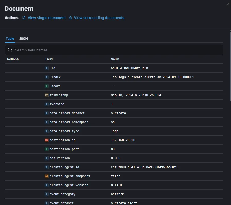Click keyword icon beside event.category
Viewport: 231px width, 205px height.
[x=47, y=194]
